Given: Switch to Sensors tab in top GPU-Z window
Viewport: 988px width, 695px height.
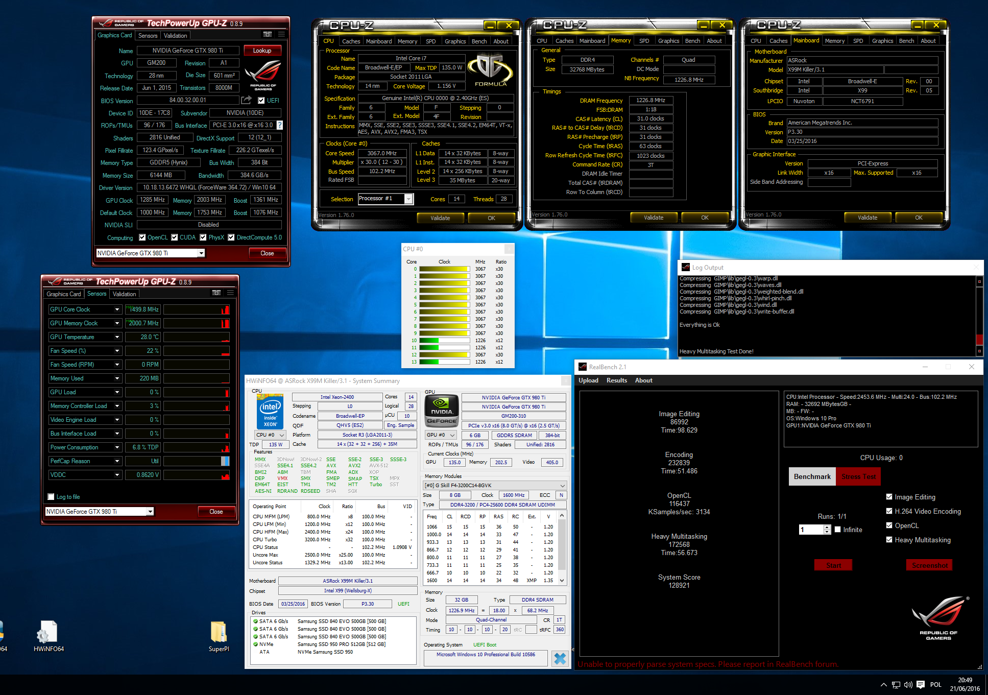Looking at the screenshot, I should point(148,36).
